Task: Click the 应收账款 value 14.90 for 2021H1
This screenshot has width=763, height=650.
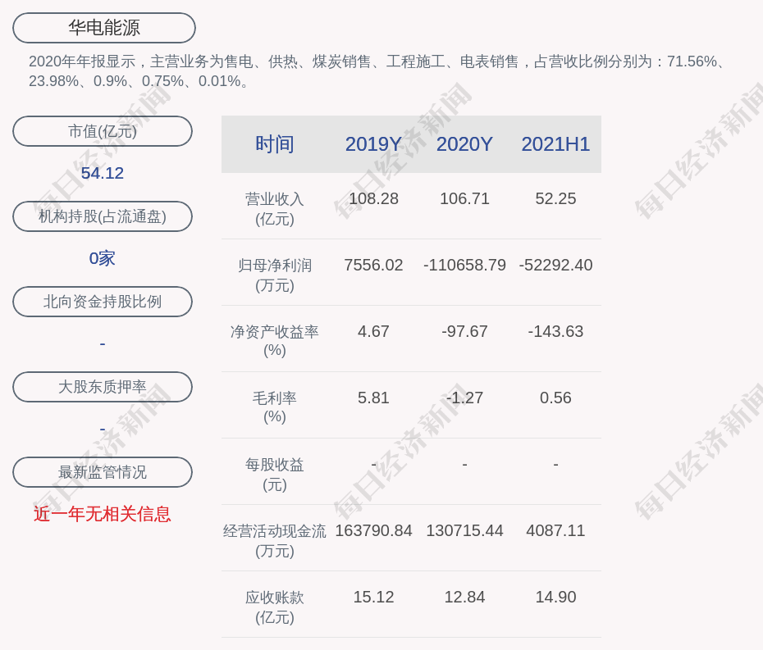Action: (555, 597)
